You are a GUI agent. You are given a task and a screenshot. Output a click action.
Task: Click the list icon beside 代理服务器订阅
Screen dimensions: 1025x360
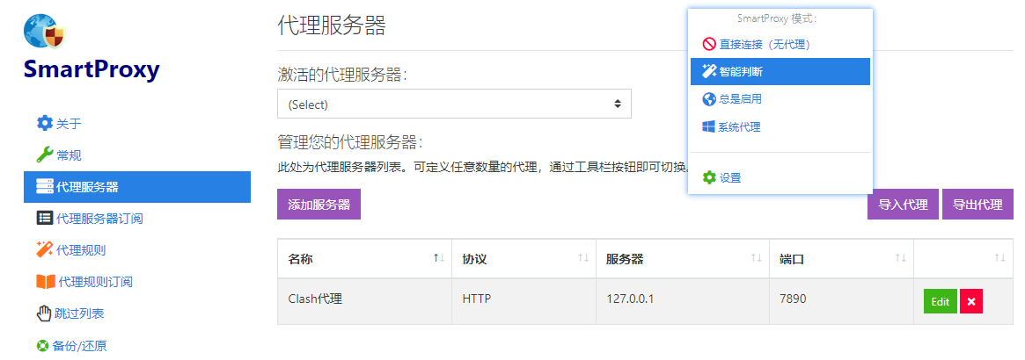click(45, 218)
